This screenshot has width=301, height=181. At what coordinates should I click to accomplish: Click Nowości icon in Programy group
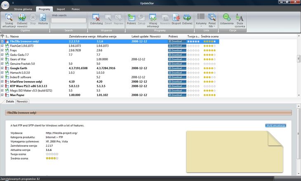(x=165, y=17)
